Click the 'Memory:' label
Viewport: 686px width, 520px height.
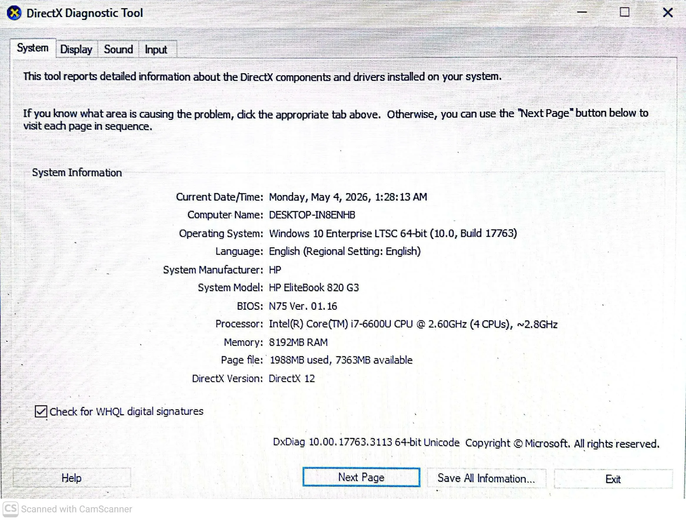click(244, 342)
